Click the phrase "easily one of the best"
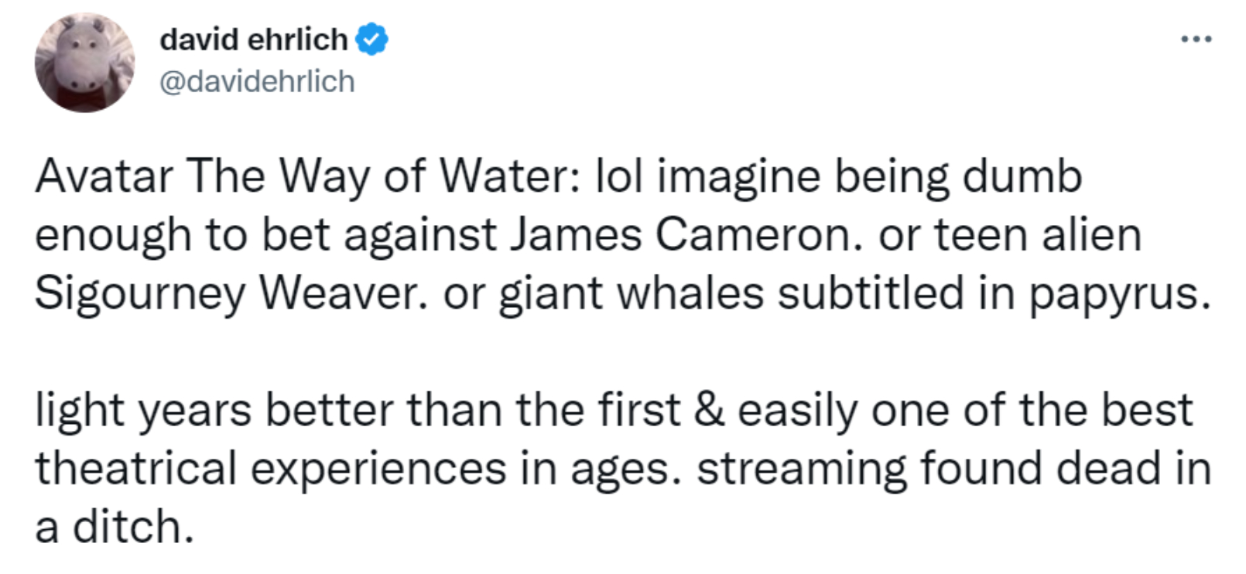 tap(964, 410)
